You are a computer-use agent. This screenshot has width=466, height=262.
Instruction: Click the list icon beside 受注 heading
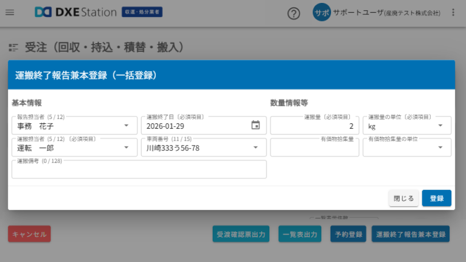point(14,48)
